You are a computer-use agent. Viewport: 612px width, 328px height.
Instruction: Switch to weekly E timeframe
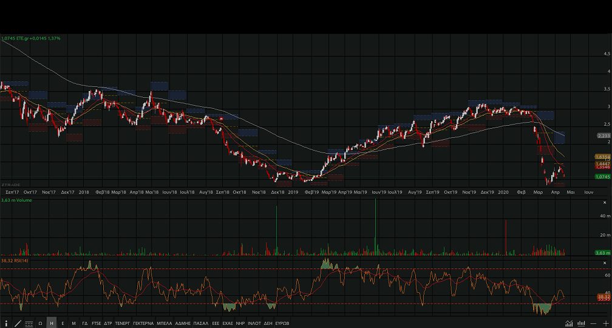(63, 323)
